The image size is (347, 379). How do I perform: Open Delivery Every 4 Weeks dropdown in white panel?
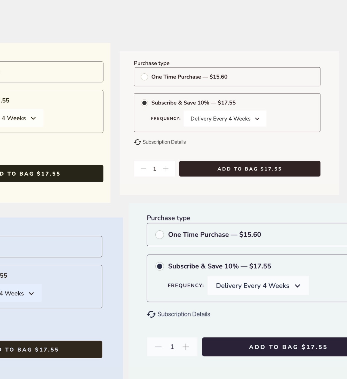click(225, 119)
